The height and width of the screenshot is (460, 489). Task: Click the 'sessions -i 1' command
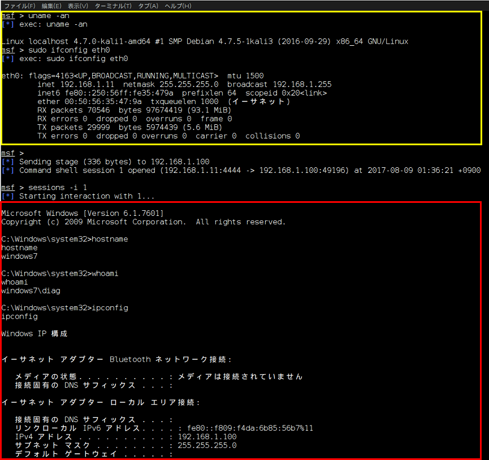coord(58,188)
